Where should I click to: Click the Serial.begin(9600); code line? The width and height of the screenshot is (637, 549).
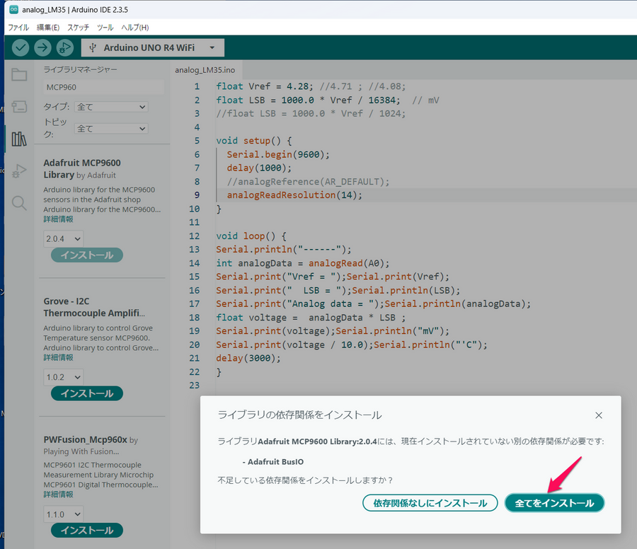coord(278,155)
